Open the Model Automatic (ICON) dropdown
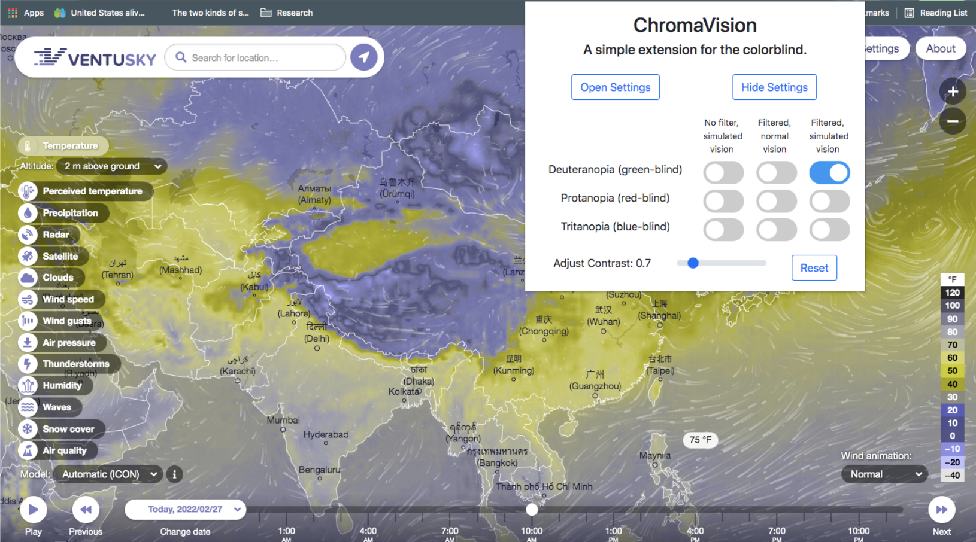976x542 pixels. point(108,474)
